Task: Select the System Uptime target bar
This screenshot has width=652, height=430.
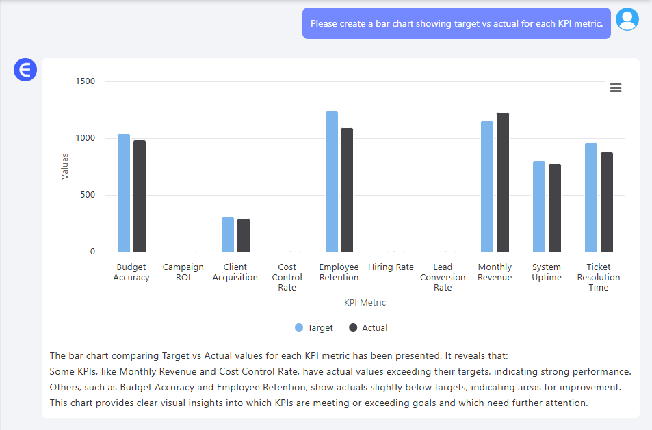Action: tap(539, 206)
